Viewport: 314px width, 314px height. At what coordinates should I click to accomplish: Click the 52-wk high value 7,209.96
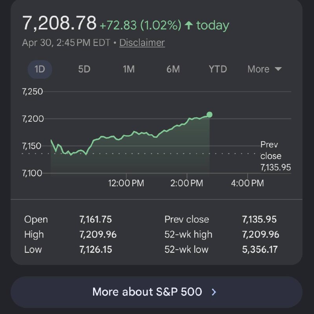pos(261,235)
